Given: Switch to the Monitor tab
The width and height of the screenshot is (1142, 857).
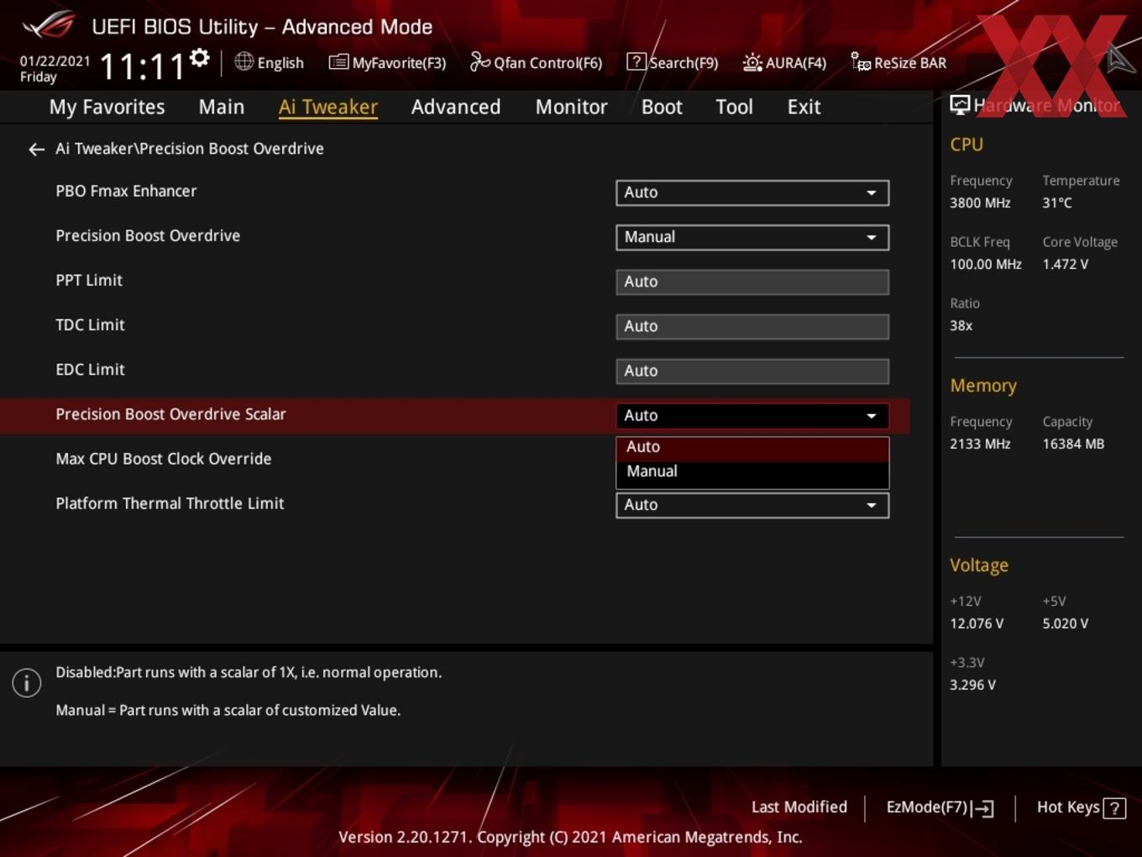Looking at the screenshot, I should point(571,107).
